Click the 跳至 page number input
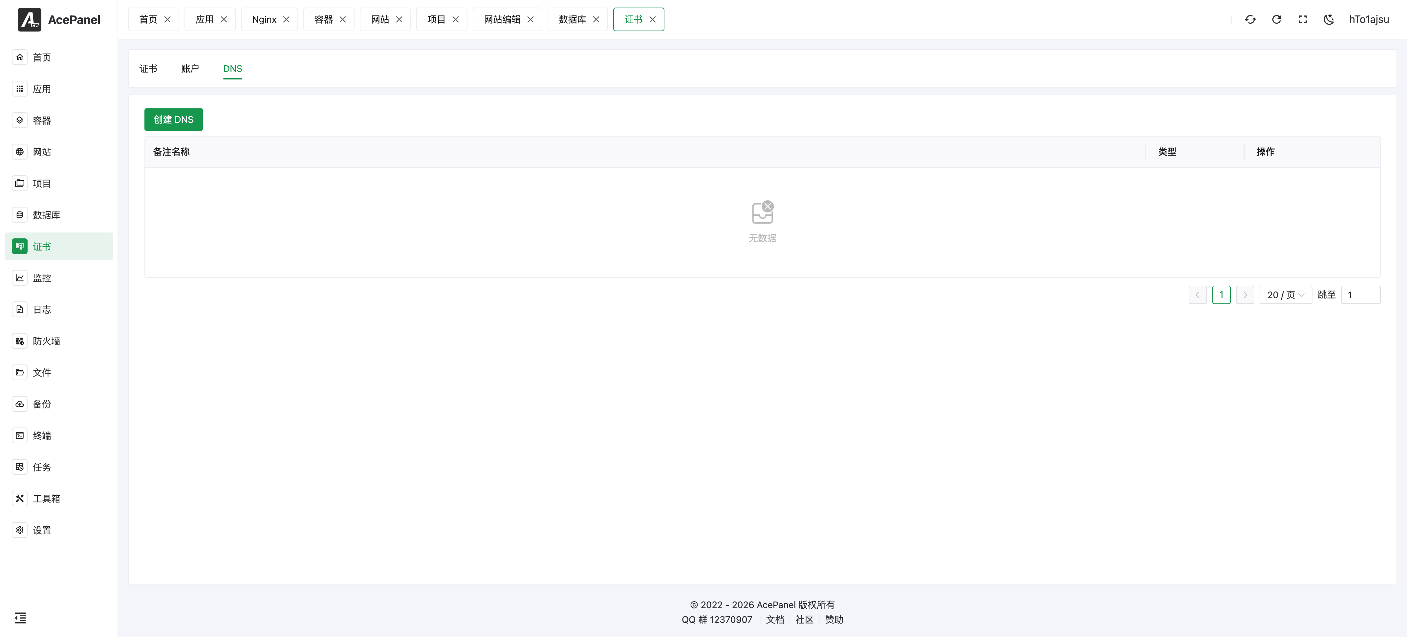Screen dimensions: 1407x637 point(1361,295)
